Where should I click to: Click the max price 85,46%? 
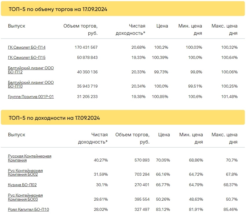tap(230, 209)
